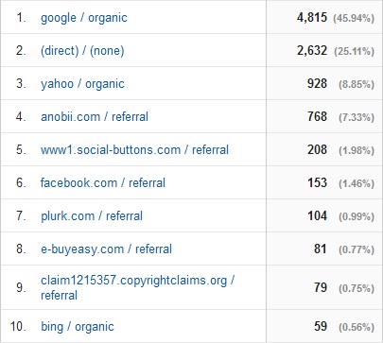Image resolution: width=383 pixels, height=343 pixels.
Task: Select the 4,815 visits value
Action: (x=312, y=18)
